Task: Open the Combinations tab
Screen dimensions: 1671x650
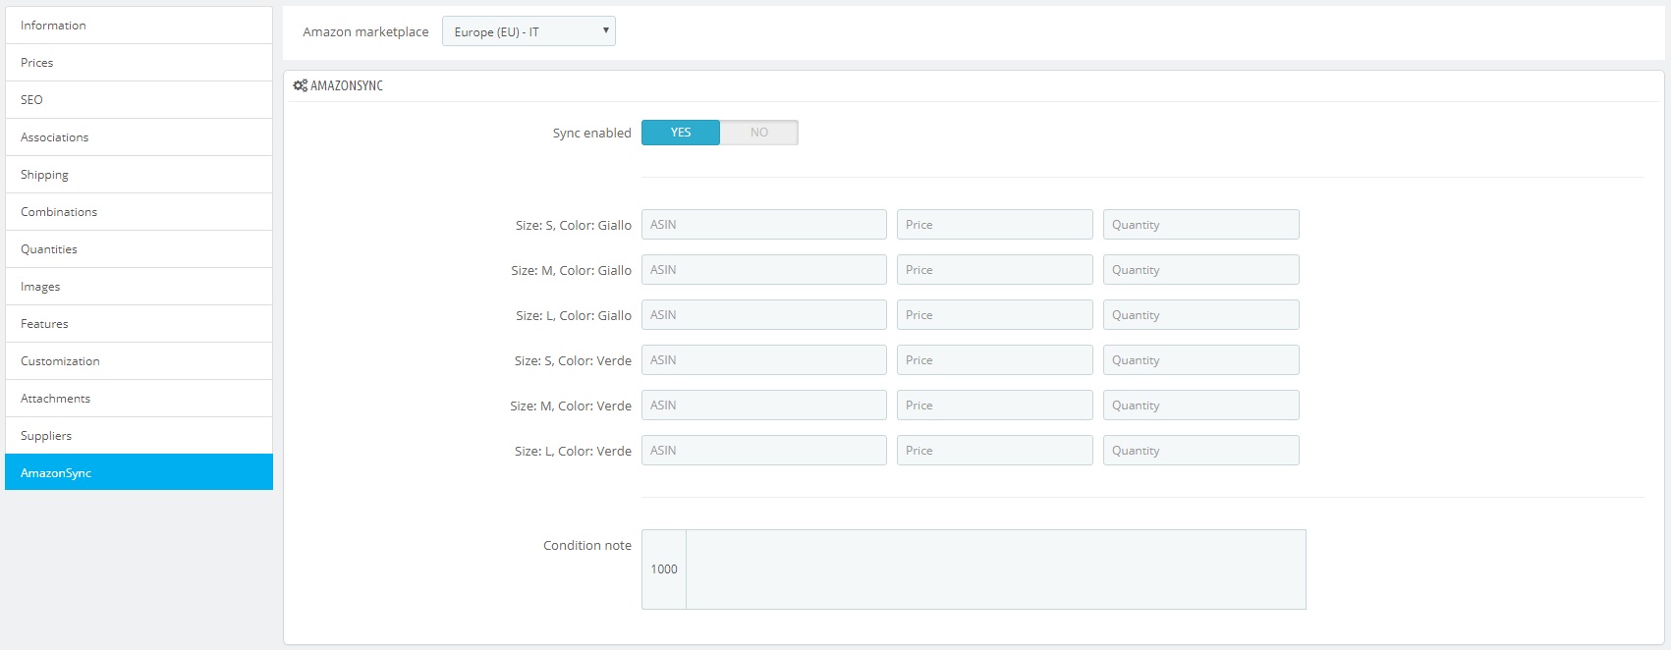Action: tap(139, 212)
